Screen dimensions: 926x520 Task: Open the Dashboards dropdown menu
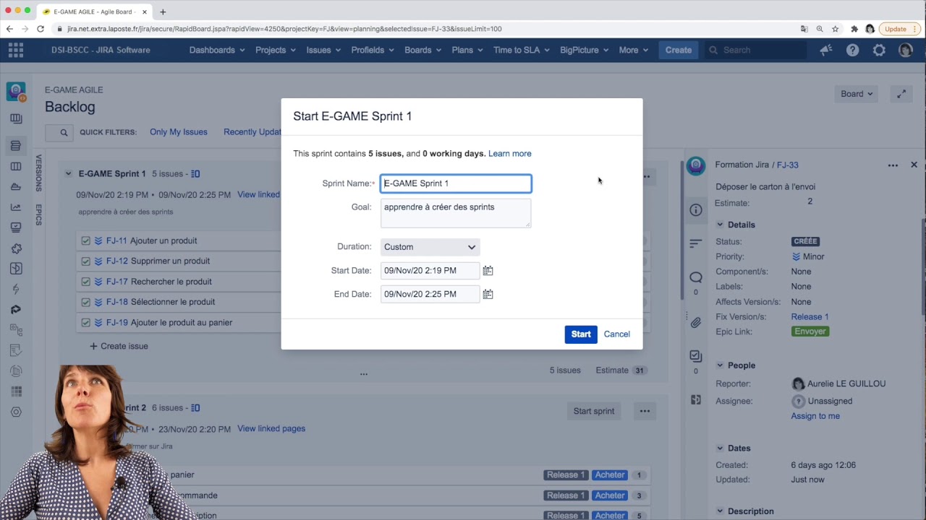tap(217, 50)
